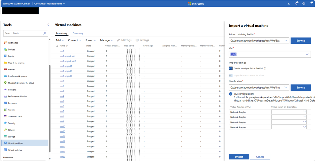
Task: Click the Certificates icon in Tools sidebar
Action: tap(5, 43)
